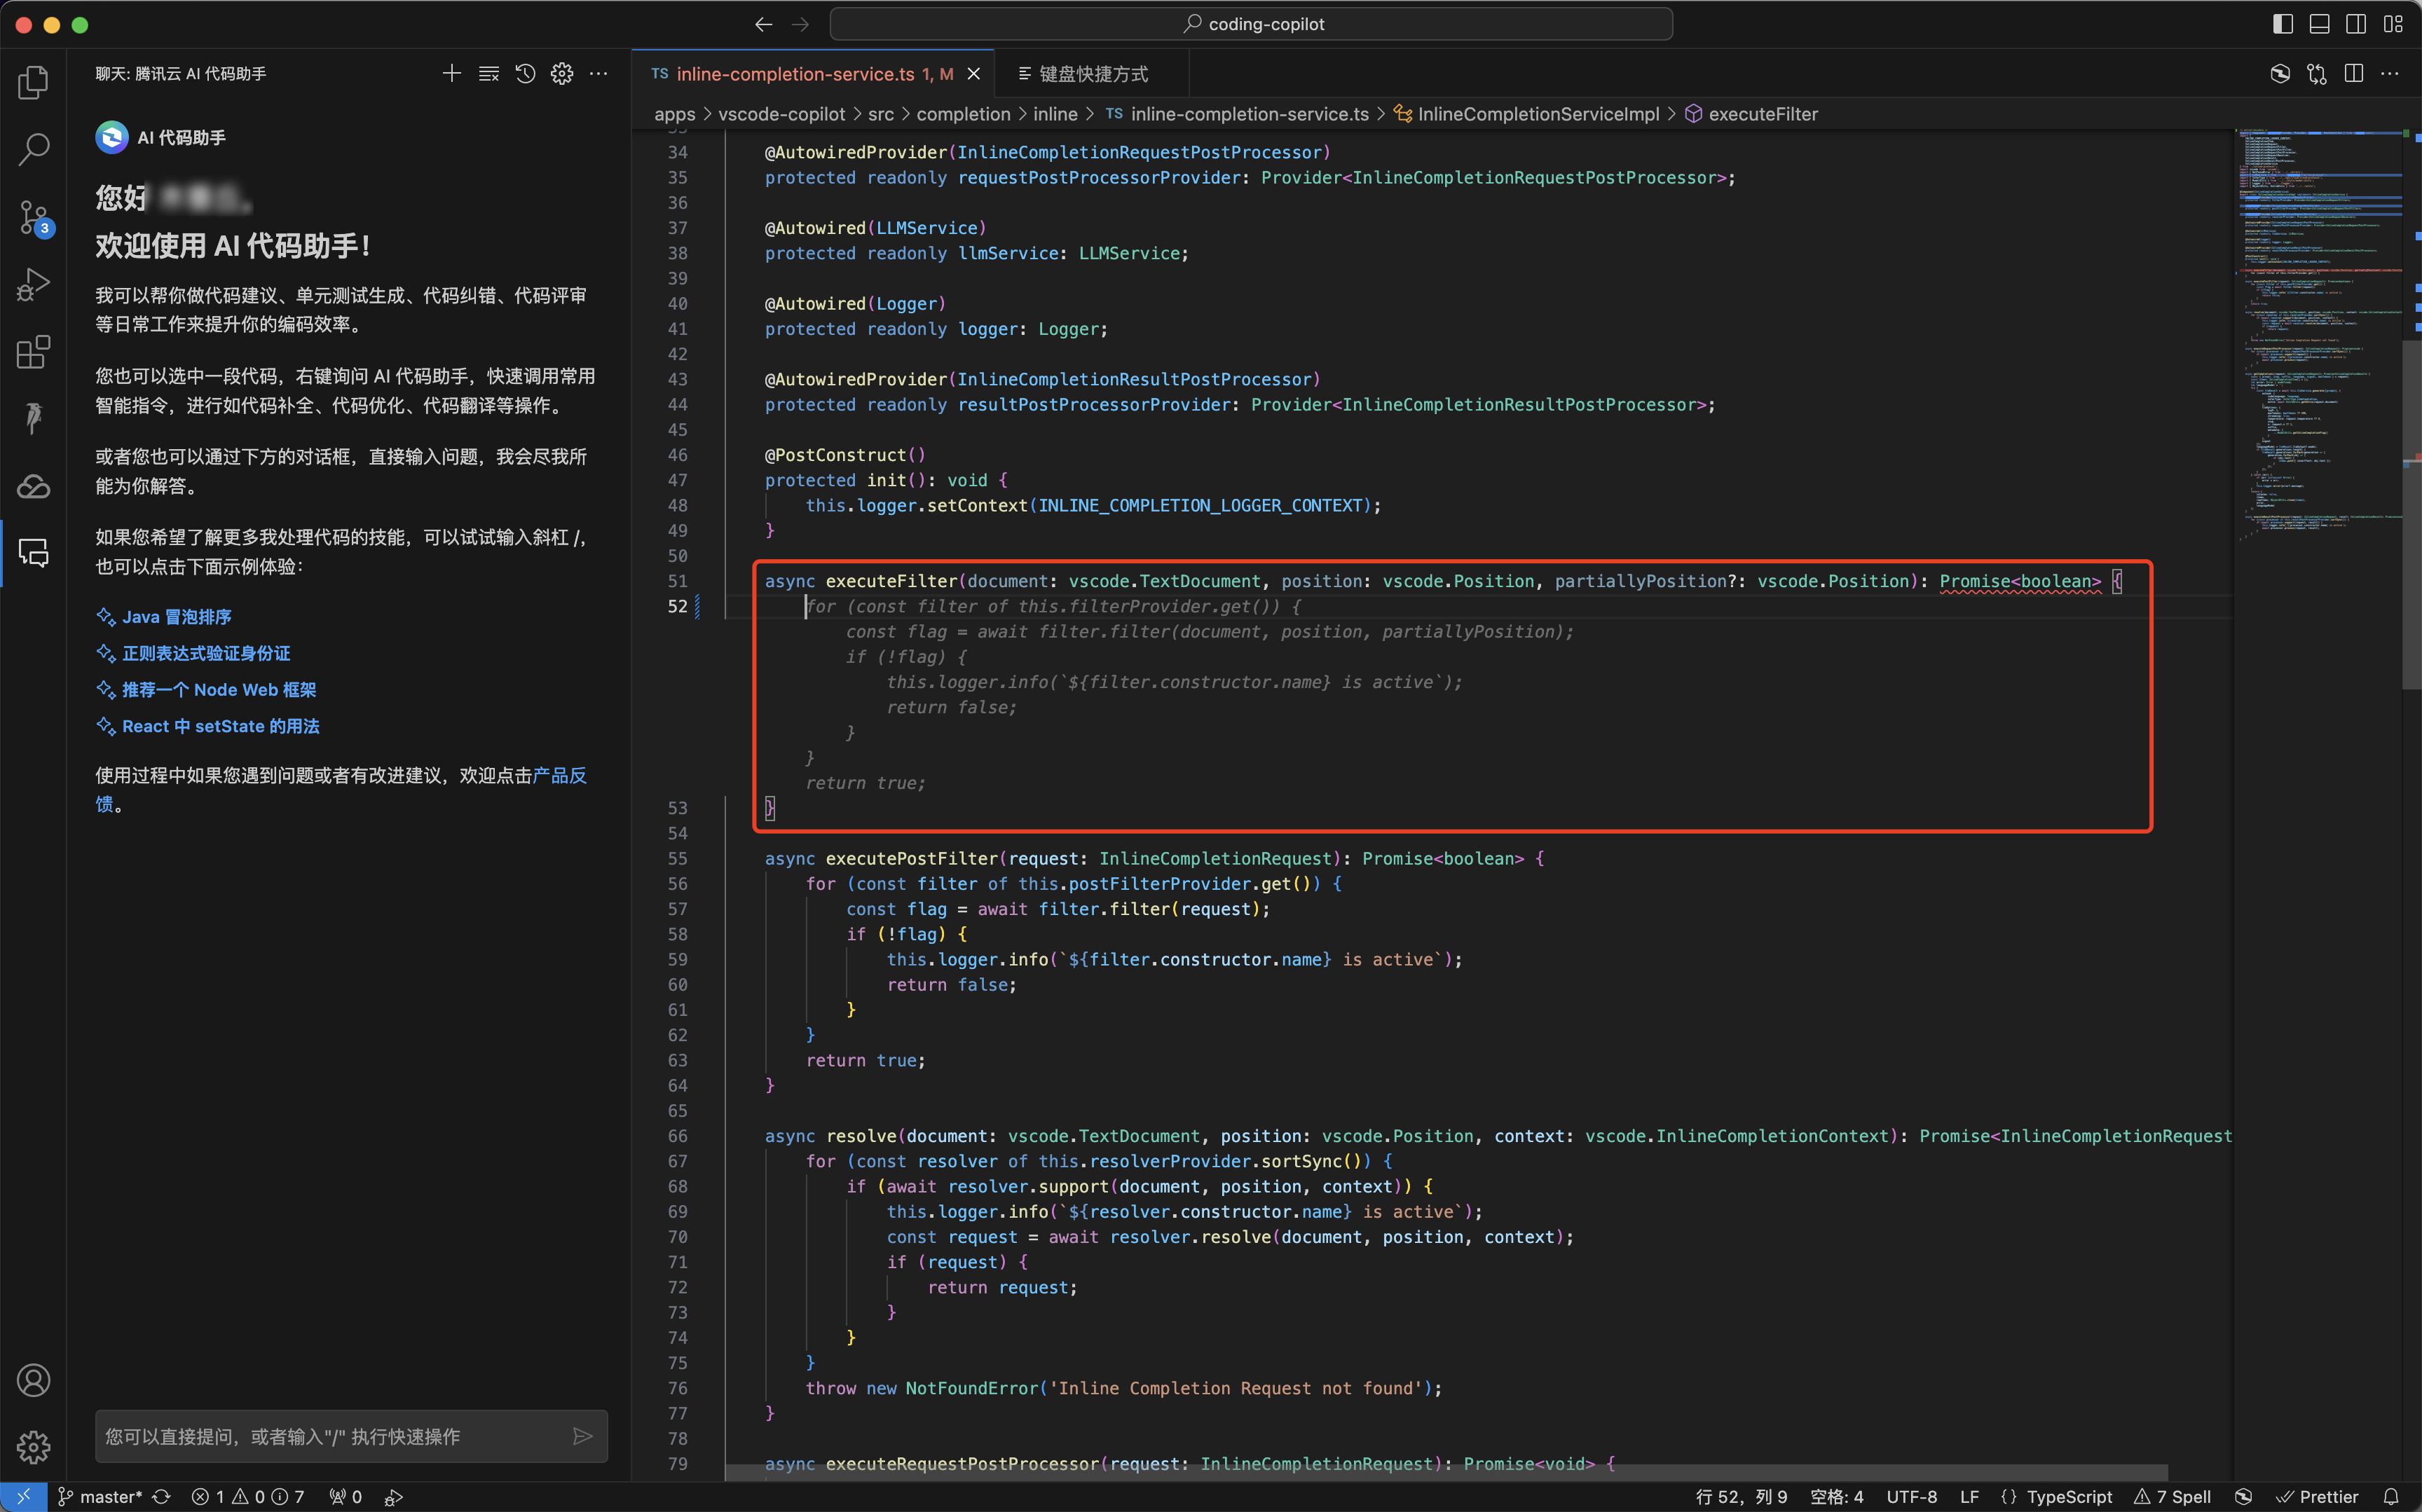This screenshot has width=2422, height=1512.
Task: Toggle the bottom panel layout button
Action: click(2319, 24)
